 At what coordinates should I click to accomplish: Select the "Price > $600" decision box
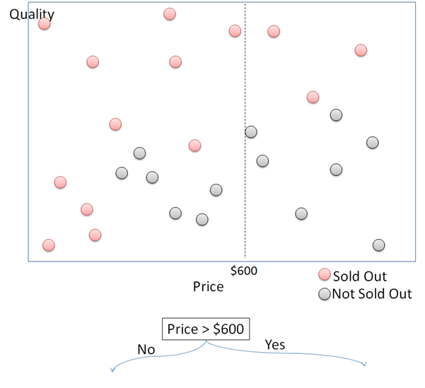[206, 329]
